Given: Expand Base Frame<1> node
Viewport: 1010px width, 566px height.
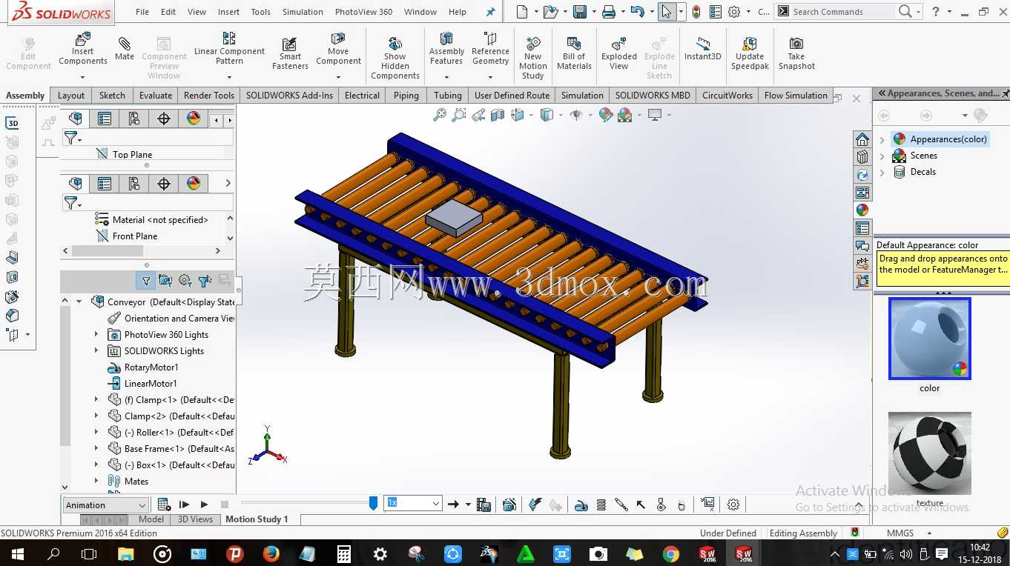Looking at the screenshot, I should tap(96, 448).
